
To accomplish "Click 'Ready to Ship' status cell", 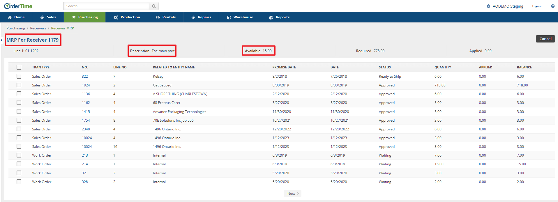I will (x=390, y=76).
